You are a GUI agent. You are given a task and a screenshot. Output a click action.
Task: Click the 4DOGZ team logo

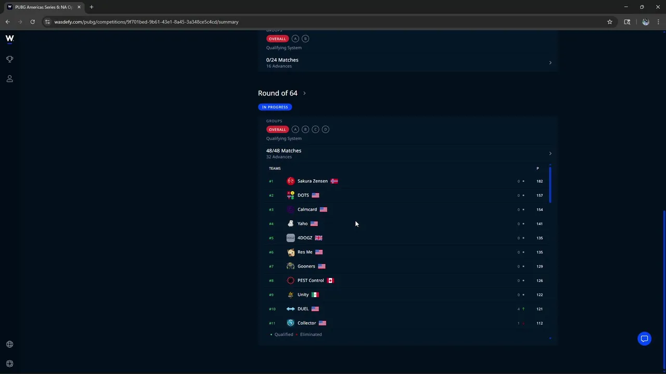[290, 238]
